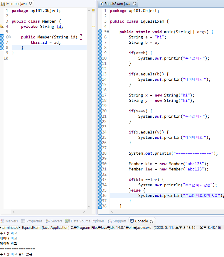Click 'if(a==b)' on line 9

click(138, 53)
